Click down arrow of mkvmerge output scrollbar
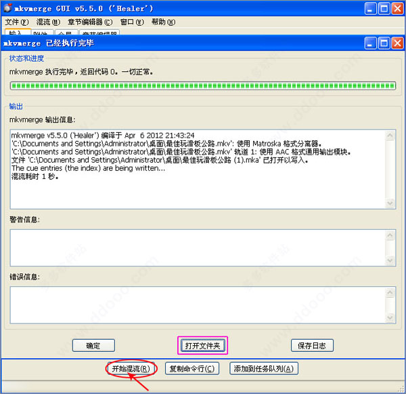Image resolution: width=406 pixels, height=394 pixels. click(390, 203)
